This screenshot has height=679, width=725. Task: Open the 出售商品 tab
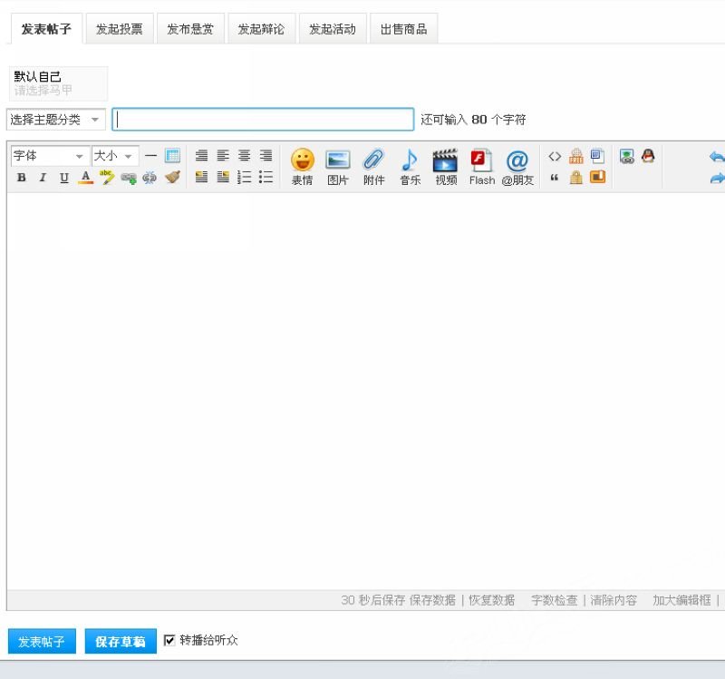[403, 29]
